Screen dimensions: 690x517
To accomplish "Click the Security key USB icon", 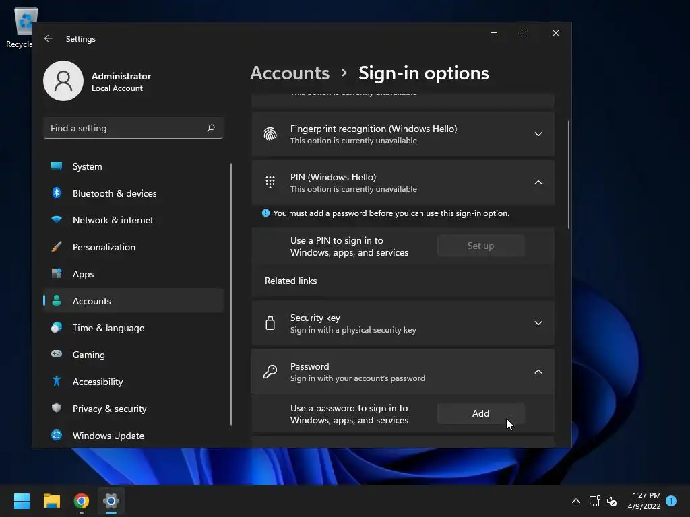I will (x=270, y=323).
